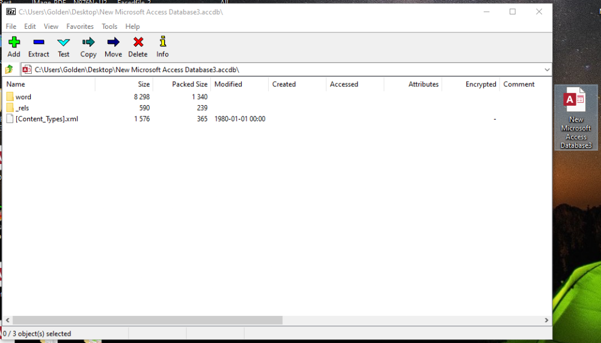This screenshot has width=601, height=343.
Task: Sort by Name column header
Action: [49, 84]
